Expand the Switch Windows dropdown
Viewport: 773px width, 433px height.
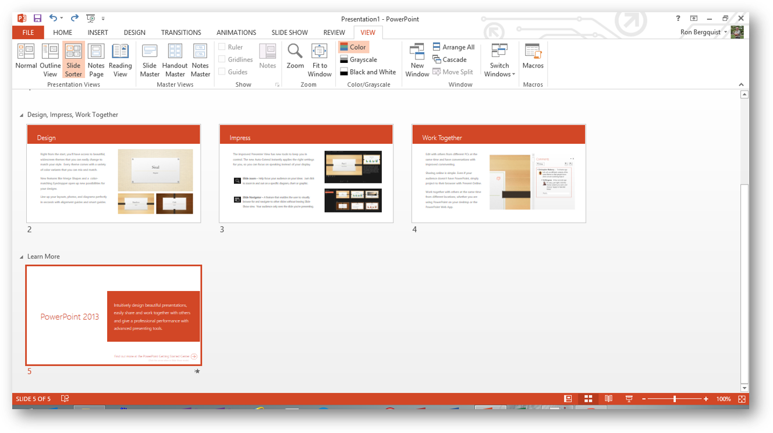(499, 59)
